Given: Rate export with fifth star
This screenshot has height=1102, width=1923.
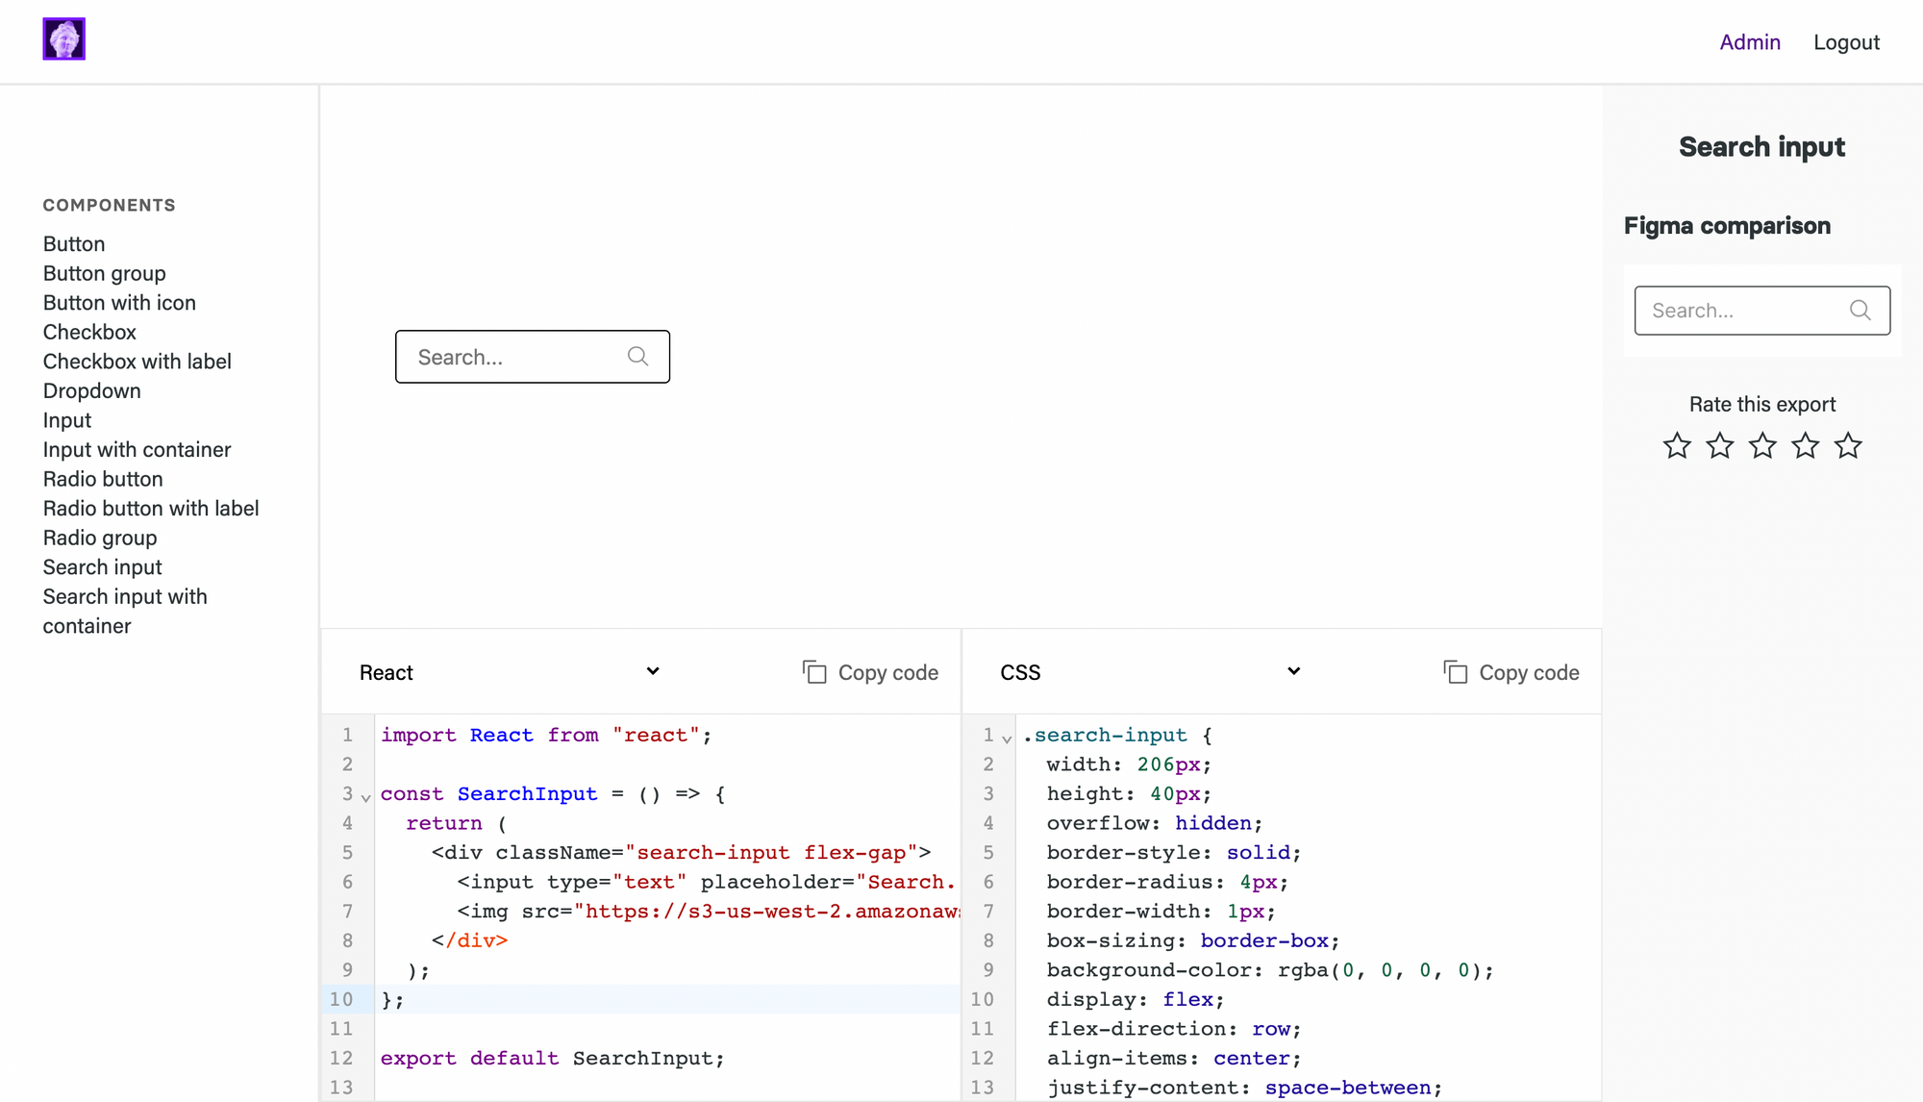Looking at the screenshot, I should click(1848, 446).
